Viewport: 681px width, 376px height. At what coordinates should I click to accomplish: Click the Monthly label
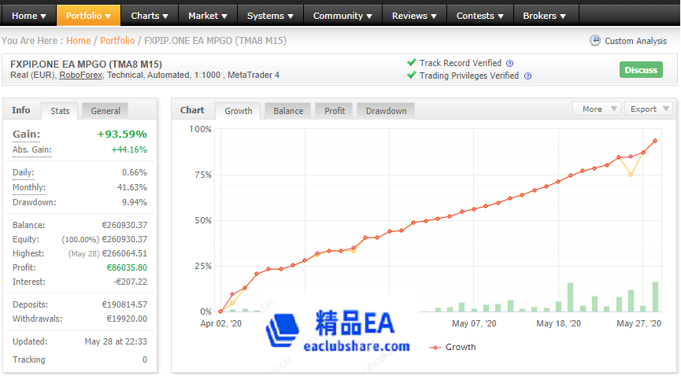pos(29,187)
